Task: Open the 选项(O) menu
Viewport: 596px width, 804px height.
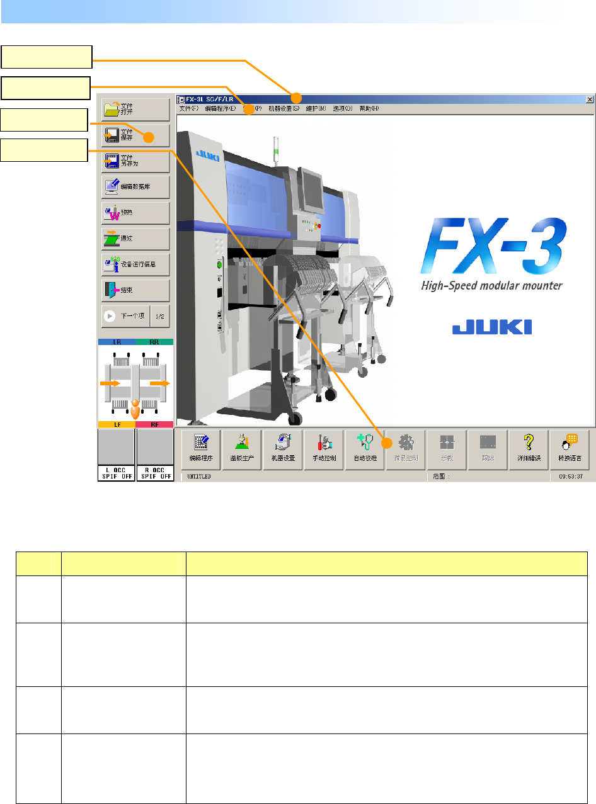Action: point(342,108)
